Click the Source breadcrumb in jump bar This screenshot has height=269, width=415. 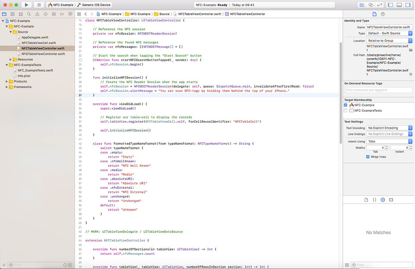162,14
